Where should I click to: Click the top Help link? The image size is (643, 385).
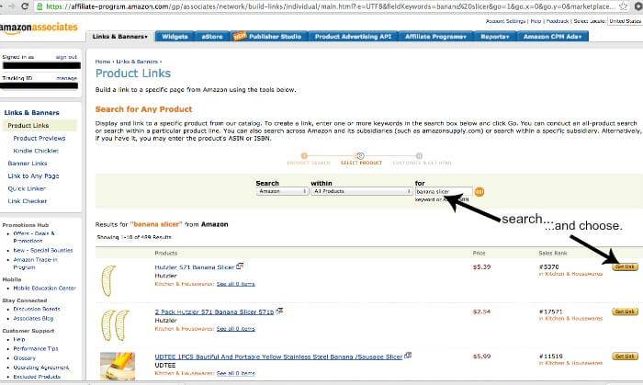(x=536, y=21)
